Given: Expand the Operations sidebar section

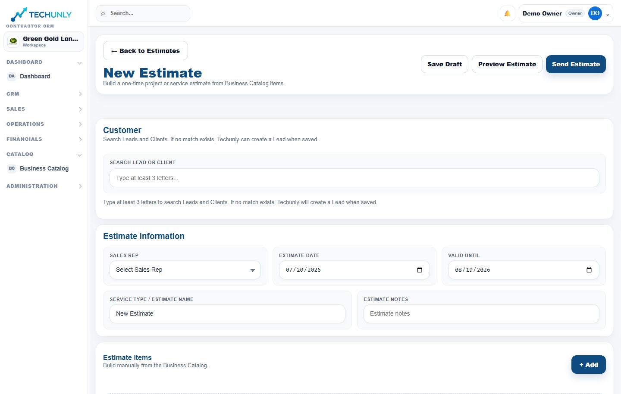Looking at the screenshot, I should pyautogui.click(x=80, y=124).
